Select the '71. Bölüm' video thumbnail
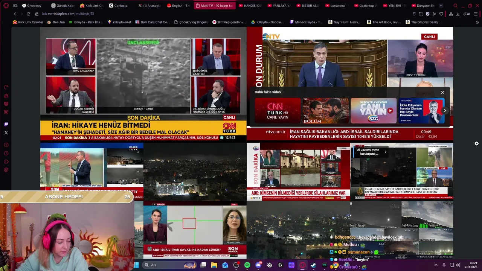Image resolution: width=482 pixels, height=271 pixels. pyautogui.click(x=325, y=111)
